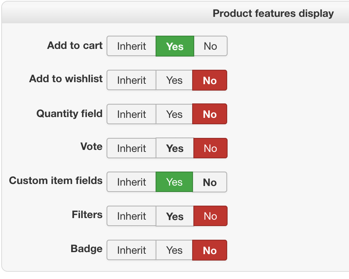Select No for Add to wishlist
The image size is (349, 279).
point(209,80)
